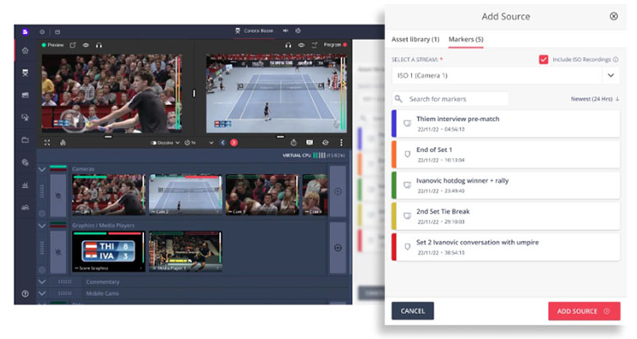Open the three-dot menu under Program
This screenshot has width=637, height=339.
(x=341, y=143)
